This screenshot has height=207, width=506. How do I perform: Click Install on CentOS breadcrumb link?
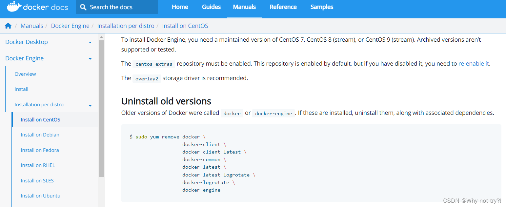tap(185, 26)
